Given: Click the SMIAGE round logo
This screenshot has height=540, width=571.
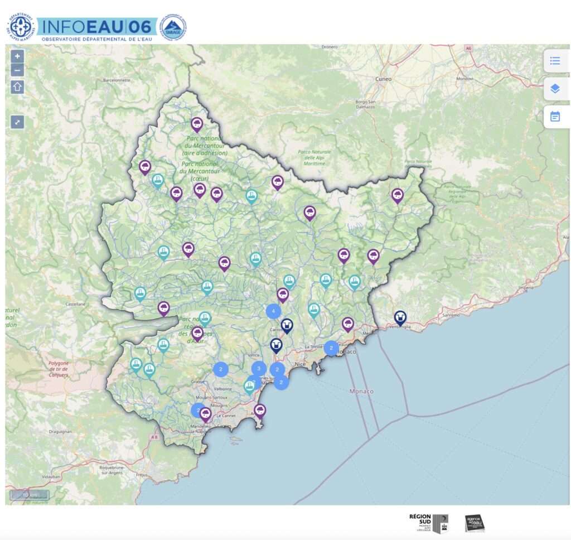Looking at the screenshot, I should click(173, 28).
